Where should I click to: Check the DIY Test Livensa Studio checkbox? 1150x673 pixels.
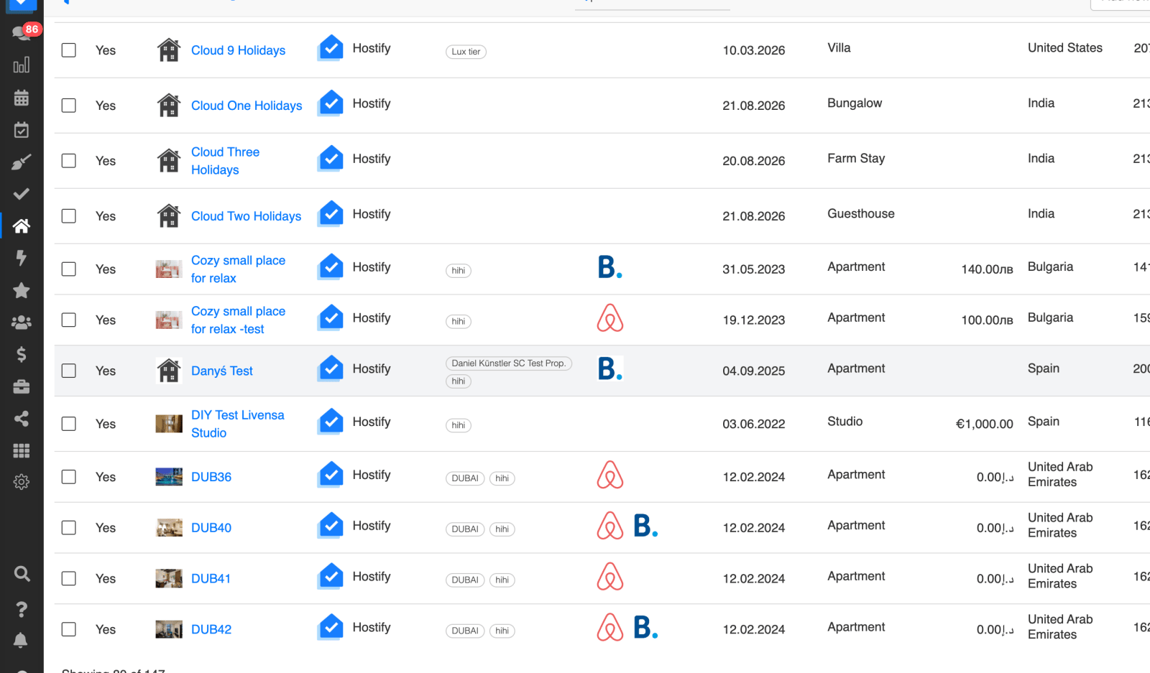pyautogui.click(x=69, y=424)
